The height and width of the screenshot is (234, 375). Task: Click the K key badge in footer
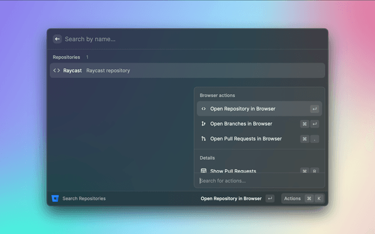point(319,198)
